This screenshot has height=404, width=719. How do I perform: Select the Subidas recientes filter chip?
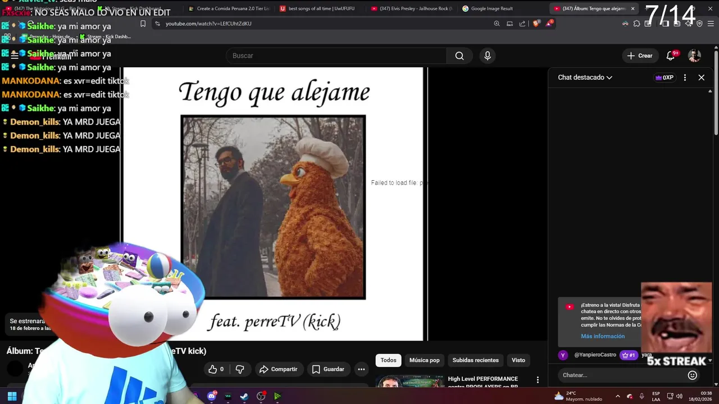tap(475, 360)
